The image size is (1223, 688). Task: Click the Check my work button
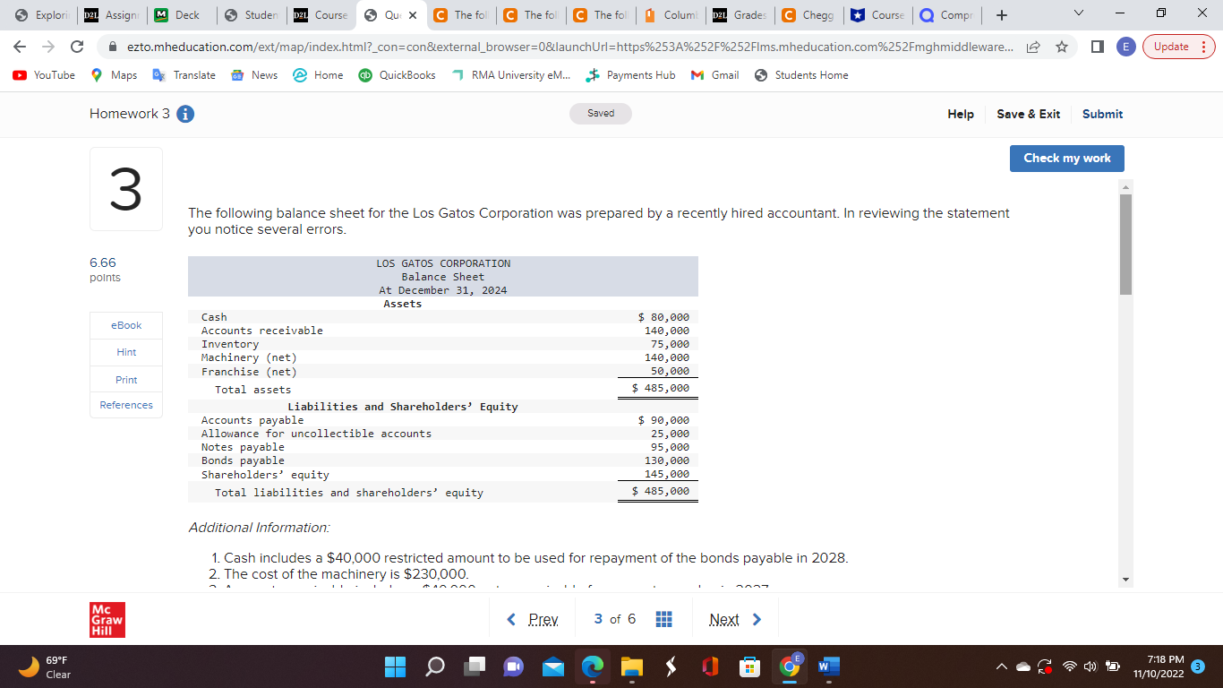1066,158
